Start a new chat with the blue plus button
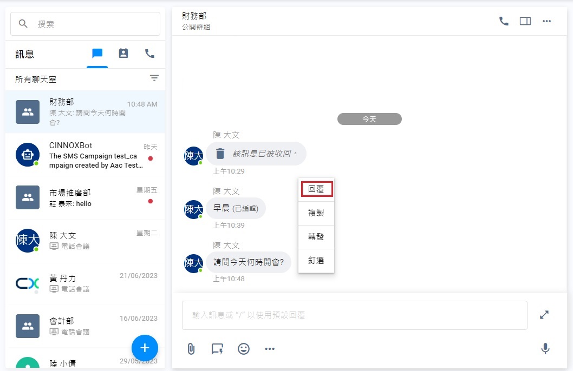This screenshot has width=573, height=371. 145,348
